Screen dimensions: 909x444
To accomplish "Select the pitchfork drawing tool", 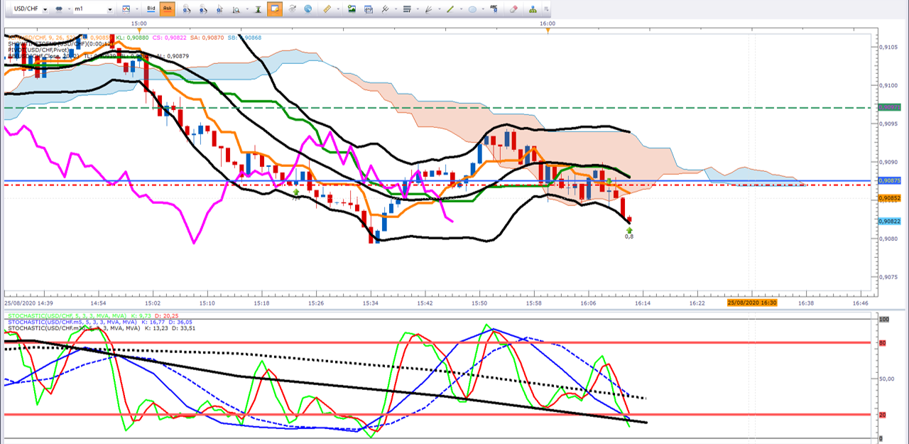I will tap(385, 9).
